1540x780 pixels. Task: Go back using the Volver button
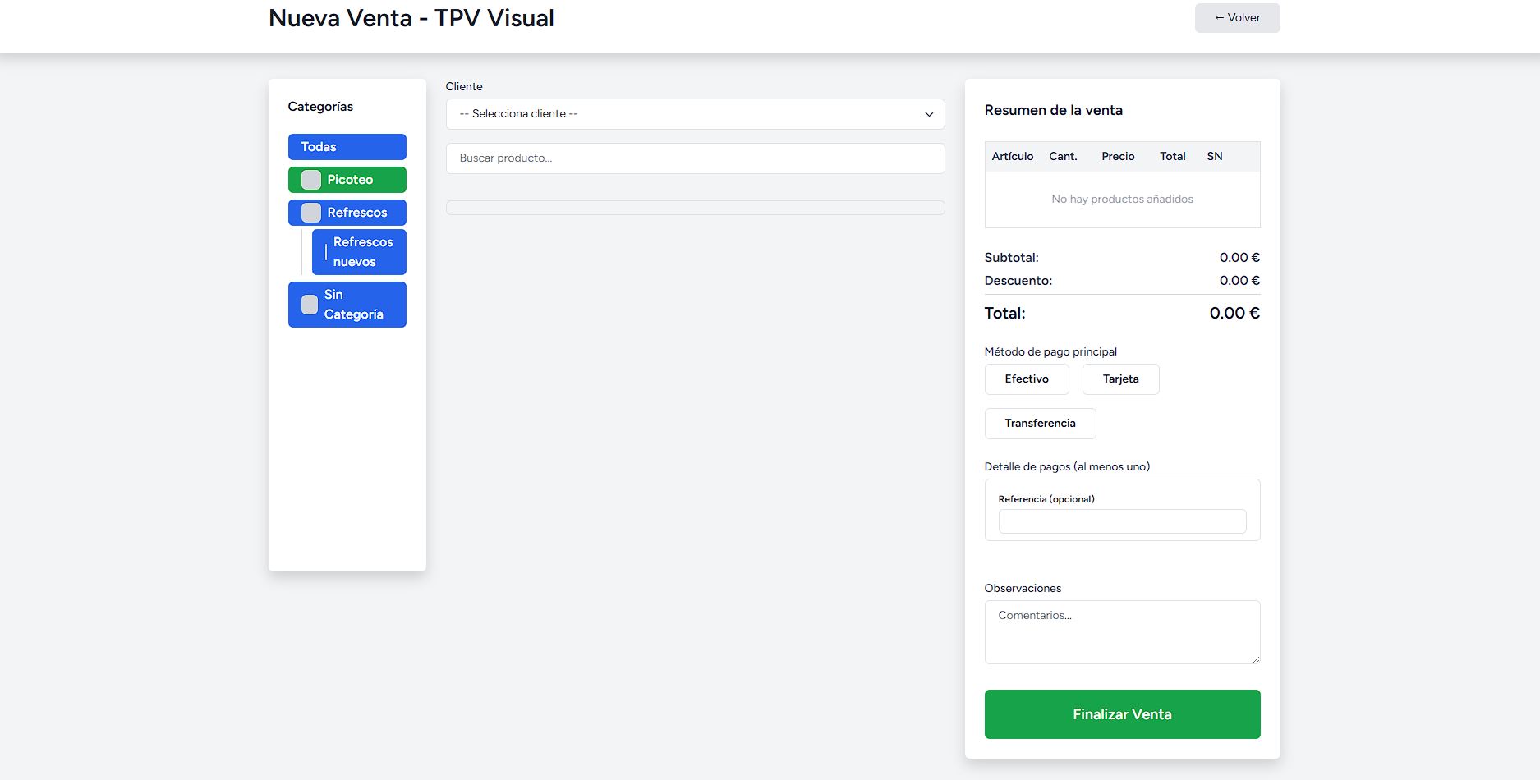click(x=1236, y=18)
